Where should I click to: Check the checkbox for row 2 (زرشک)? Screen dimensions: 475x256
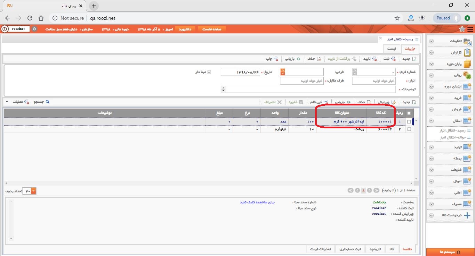point(409,129)
